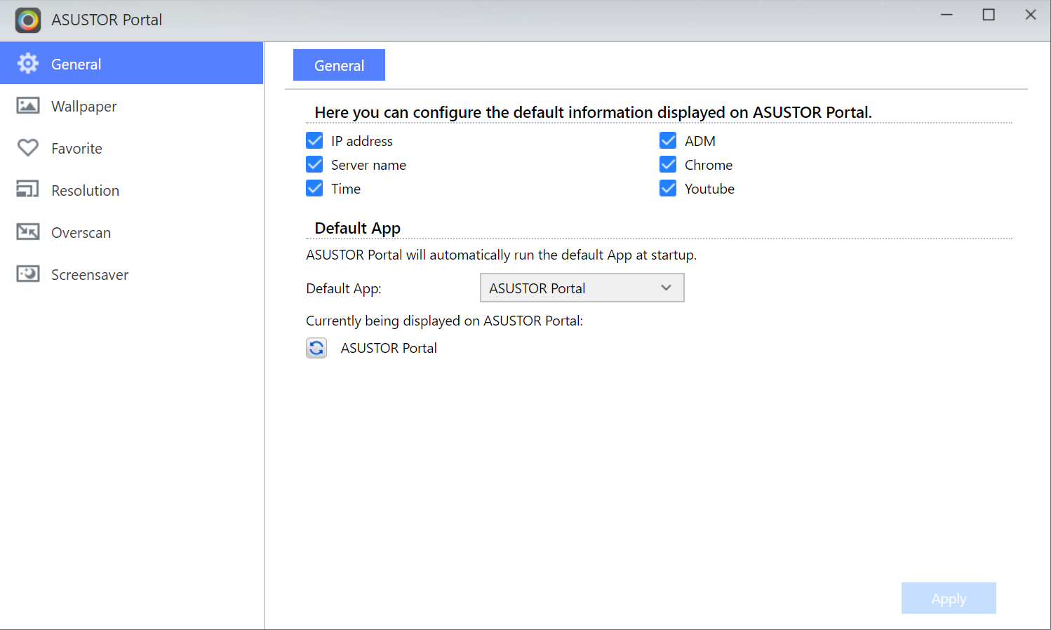This screenshot has width=1051, height=630.
Task: Click the 'Here you can configure' heading
Action: tap(593, 112)
